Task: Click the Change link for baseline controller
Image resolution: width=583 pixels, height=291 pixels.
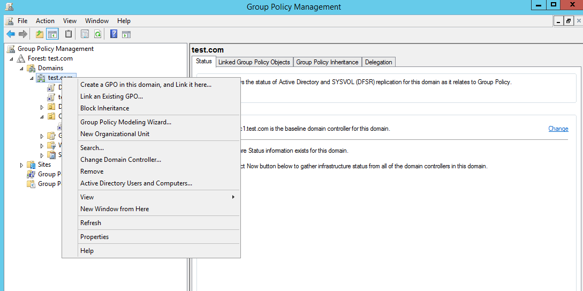Action: [558, 129]
